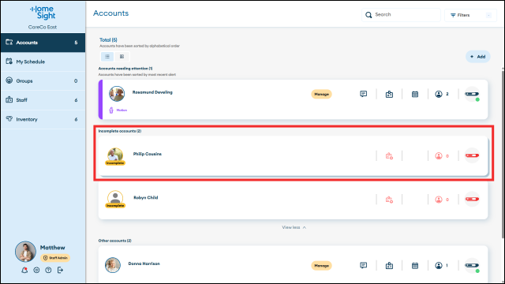This screenshot has width=505, height=284.
Task: Open messages for Donna Harrison
Action: point(363,265)
